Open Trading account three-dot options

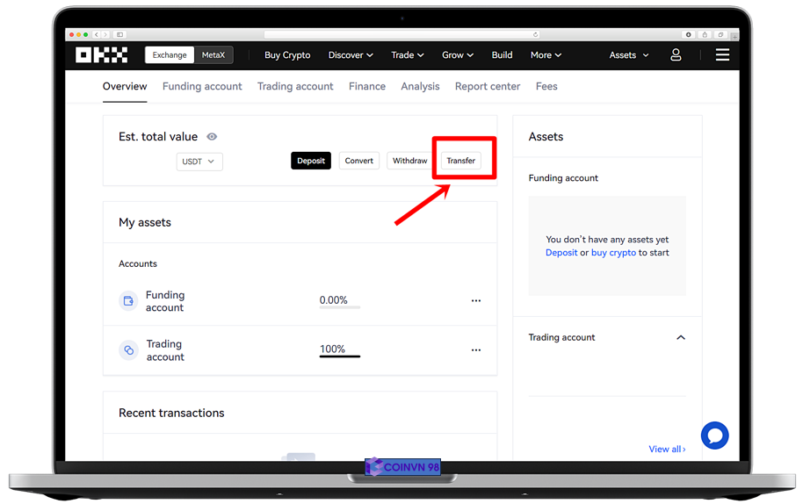pyautogui.click(x=475, y=350)
